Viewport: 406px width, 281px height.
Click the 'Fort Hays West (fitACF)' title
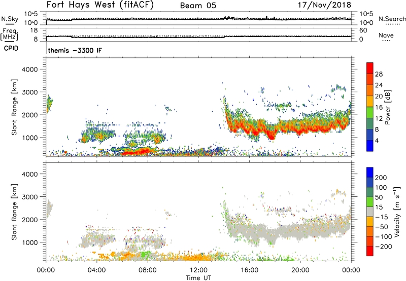point(100,5)
